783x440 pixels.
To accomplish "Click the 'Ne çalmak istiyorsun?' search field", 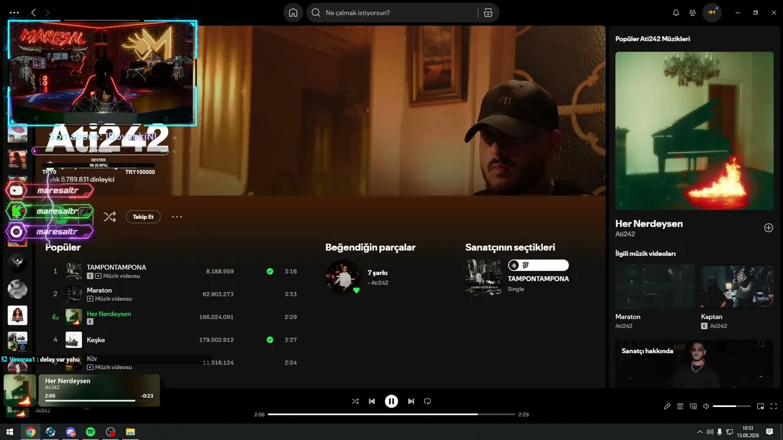I will pyautogui.click(x=392, y=13).
